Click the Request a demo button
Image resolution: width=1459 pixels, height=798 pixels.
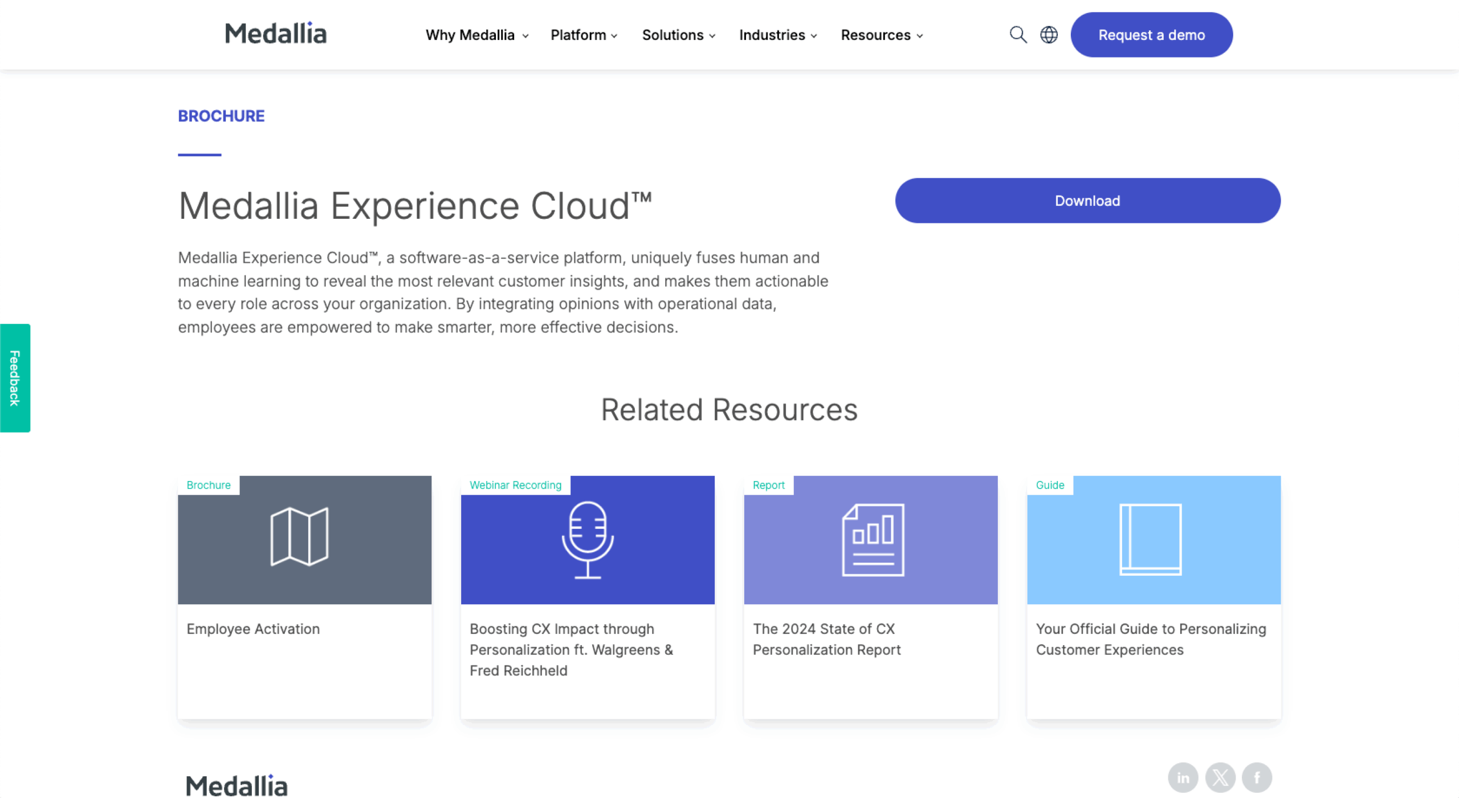click(1151, 35)
